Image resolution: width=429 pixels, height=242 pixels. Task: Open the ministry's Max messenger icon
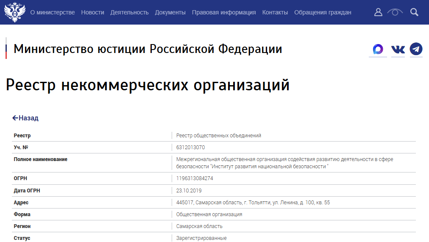pos(378,49)
